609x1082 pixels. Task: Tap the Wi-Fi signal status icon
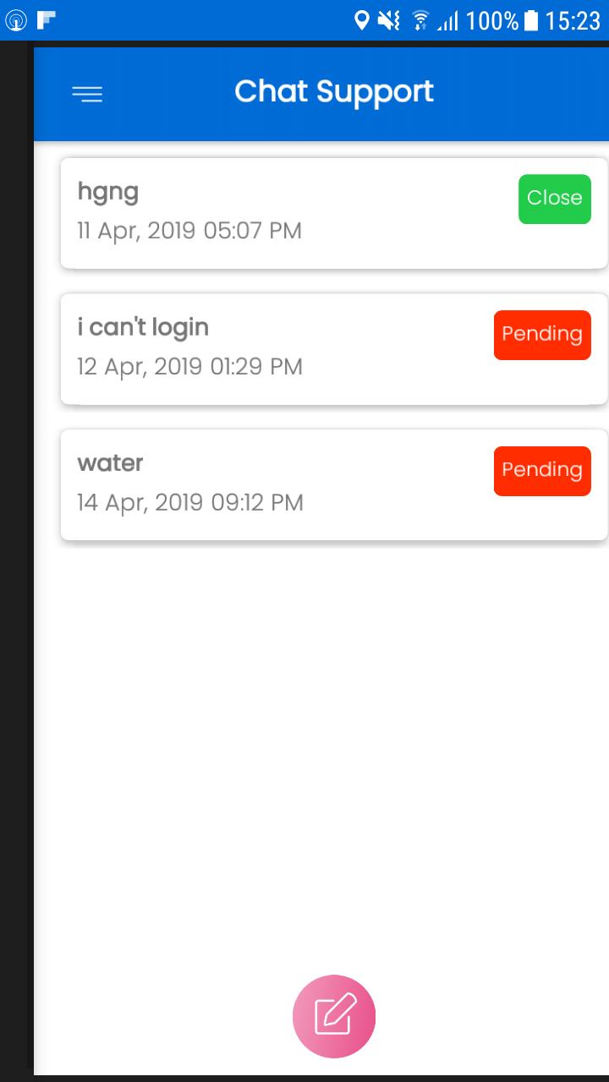pyautogui.click(x=420, y=20)
